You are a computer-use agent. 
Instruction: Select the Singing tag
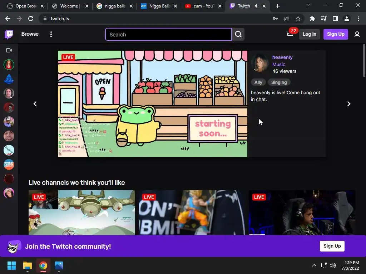pyautogui.click(x=279, y=82)
